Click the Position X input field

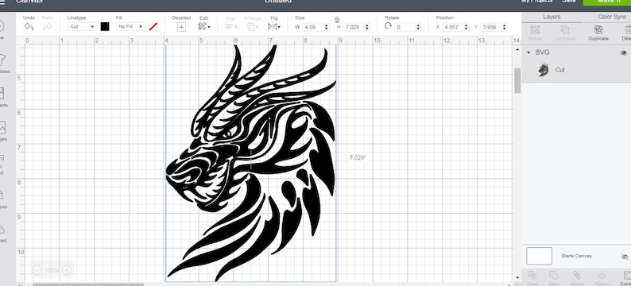click(x=453, y=27)
